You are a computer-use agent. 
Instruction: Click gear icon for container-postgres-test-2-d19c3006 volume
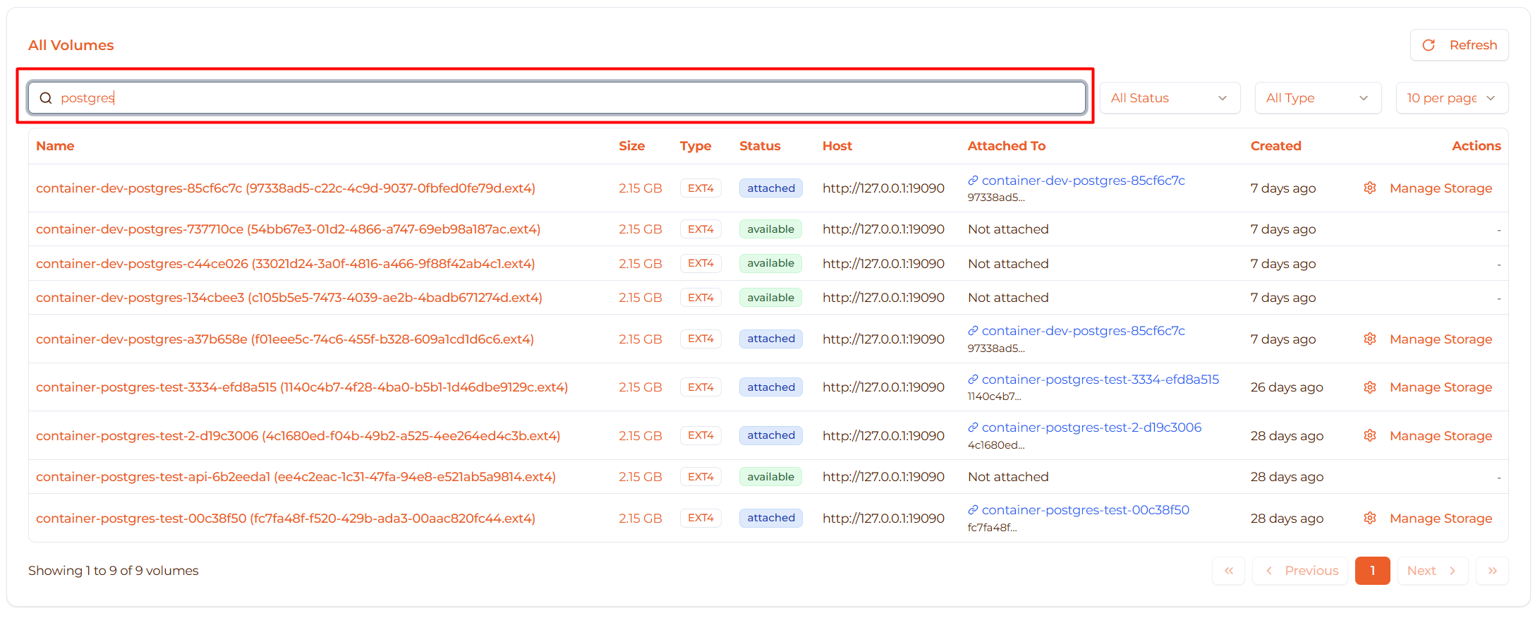click(1369, 436)
